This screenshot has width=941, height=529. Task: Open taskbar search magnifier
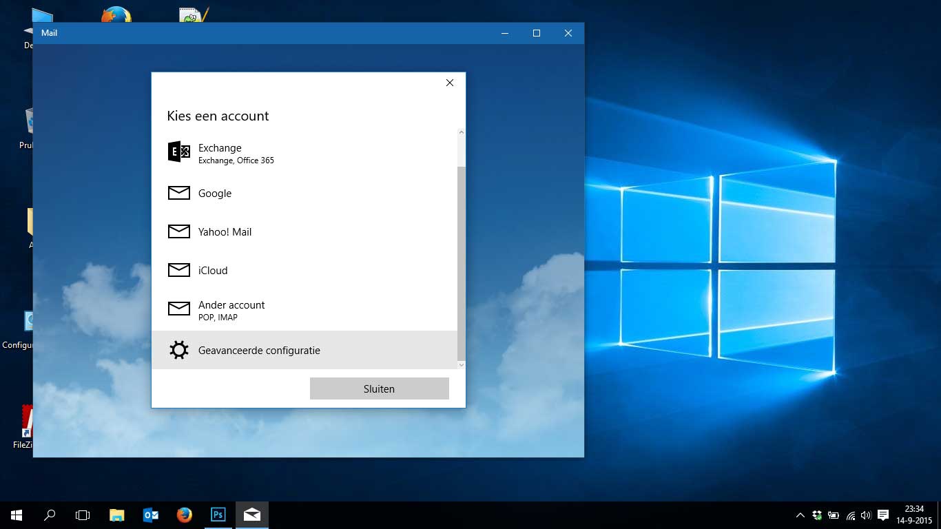[x=50, y=515]
